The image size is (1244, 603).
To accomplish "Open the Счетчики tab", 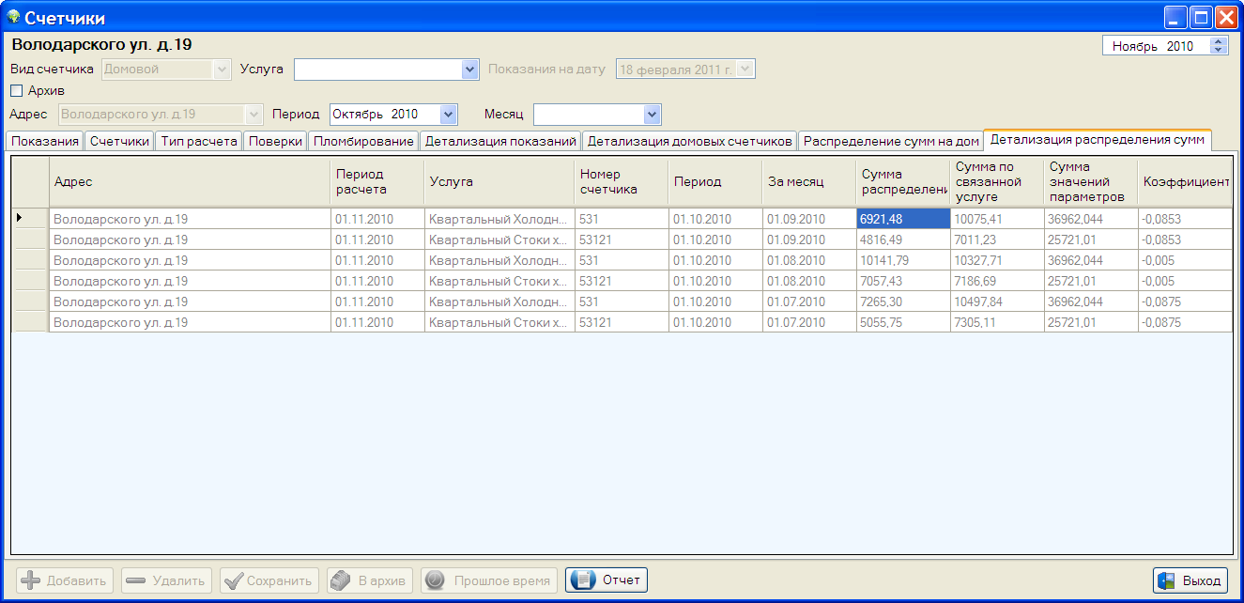I will coord(119,142).
